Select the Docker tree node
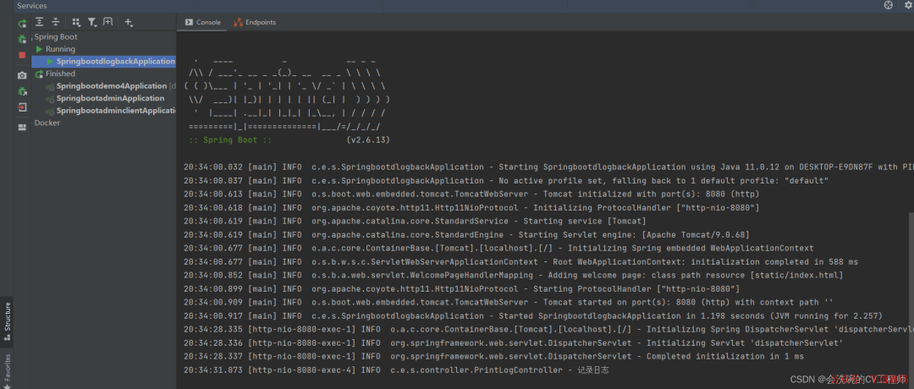The height and width of the screenshot is (389, 914). [x=47, y=123]
